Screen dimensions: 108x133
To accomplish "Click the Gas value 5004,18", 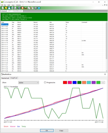I will coord(52,55).
